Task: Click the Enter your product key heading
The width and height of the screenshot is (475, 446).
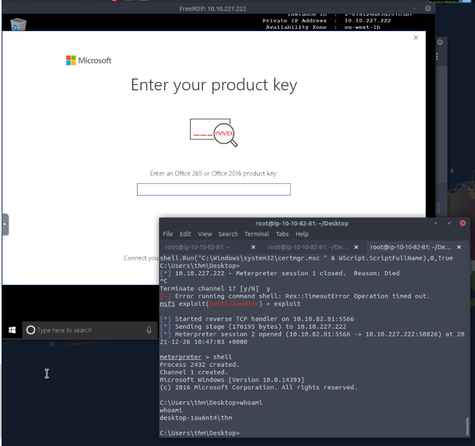Action: 214,85
